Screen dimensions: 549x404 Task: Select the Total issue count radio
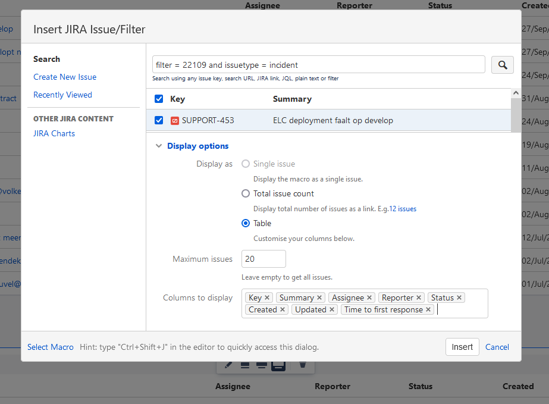tap(246, 193)
